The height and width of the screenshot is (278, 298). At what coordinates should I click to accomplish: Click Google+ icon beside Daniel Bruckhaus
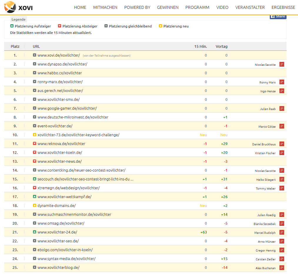point(282,144)
